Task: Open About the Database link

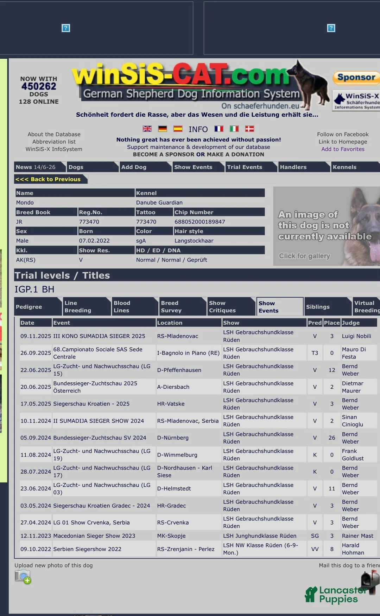Action: click(54, 134)
